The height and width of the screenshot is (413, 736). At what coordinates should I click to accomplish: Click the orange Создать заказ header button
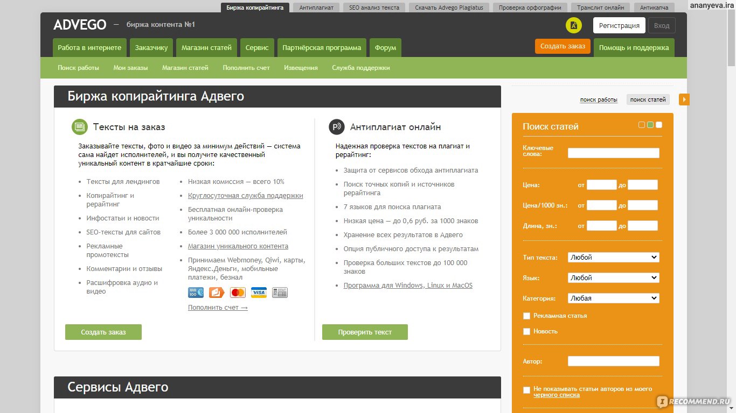pyautogui.click(x=563, y=46)
